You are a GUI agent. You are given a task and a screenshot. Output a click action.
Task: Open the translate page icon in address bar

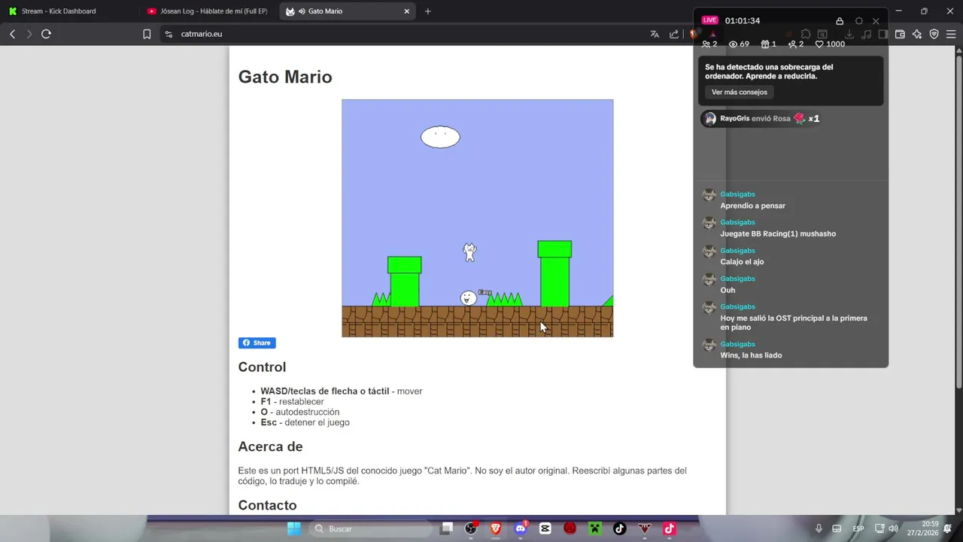pos(655,34)
